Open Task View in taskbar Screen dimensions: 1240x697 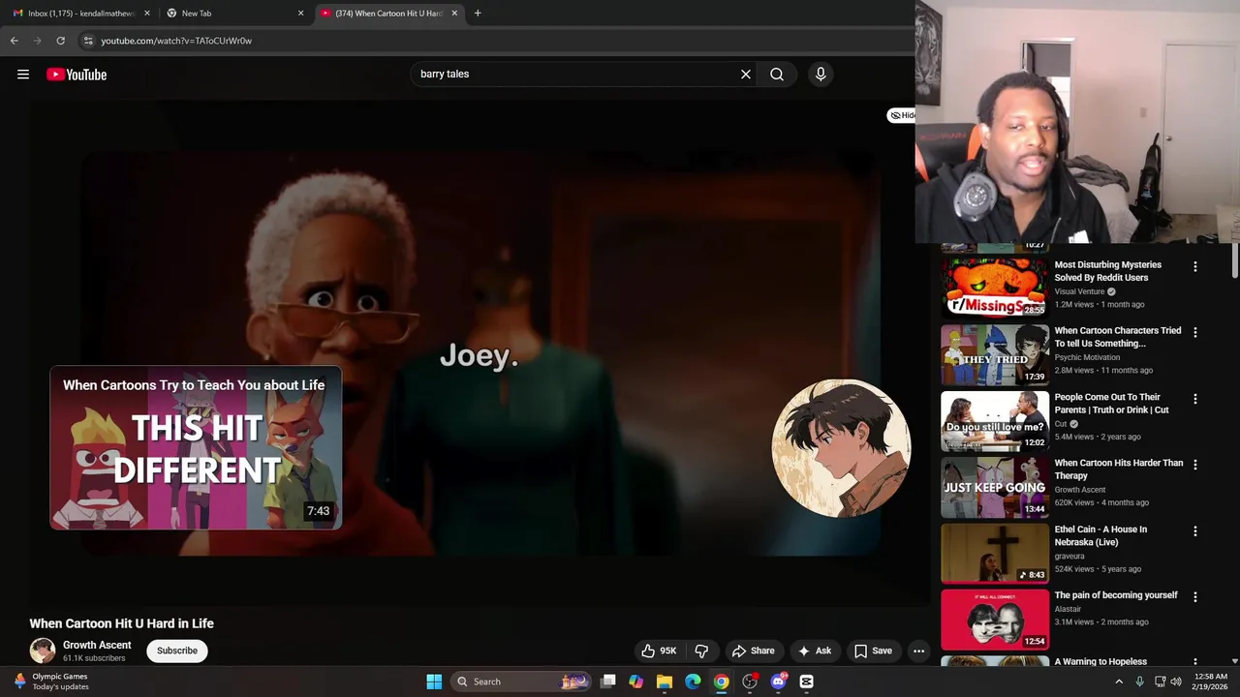(x=607, y=682)
